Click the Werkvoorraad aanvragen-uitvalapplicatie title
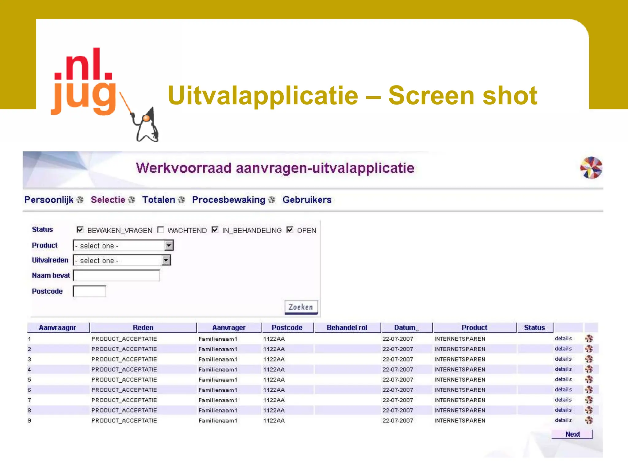This screenshot has width=628, height=471. point(275,168)
